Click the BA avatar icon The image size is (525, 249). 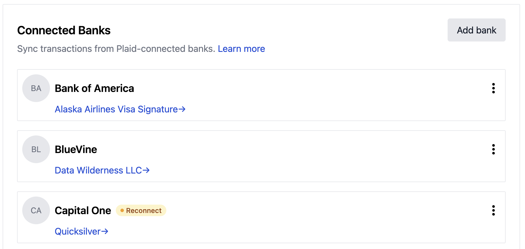(x=36, y=88)
